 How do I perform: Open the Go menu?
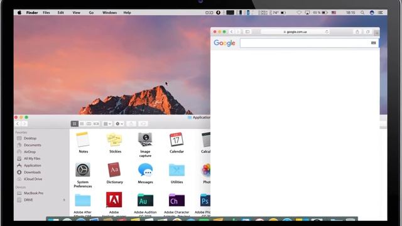[x=91, y=13]
